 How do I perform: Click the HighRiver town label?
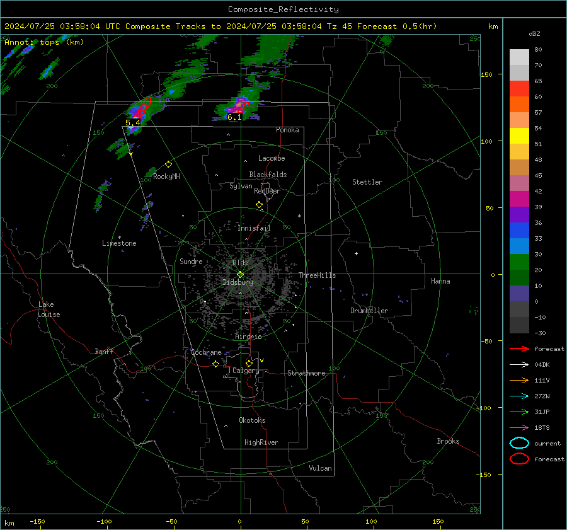261,442
